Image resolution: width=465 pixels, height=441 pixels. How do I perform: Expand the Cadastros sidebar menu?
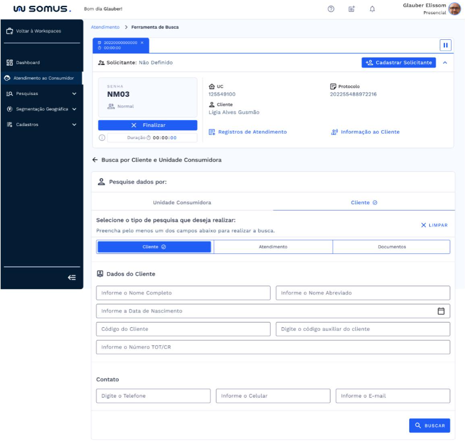(74, 124)
